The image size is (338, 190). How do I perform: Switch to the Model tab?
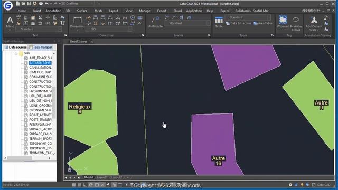[x=89, y=177]
